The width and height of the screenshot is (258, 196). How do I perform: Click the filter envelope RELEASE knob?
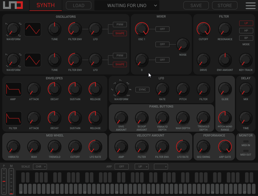coord(95,118)
